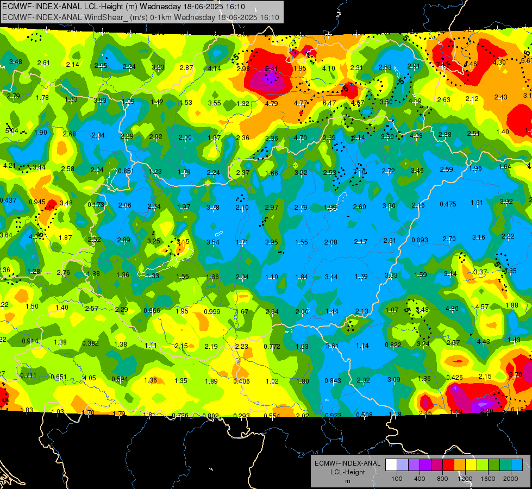Click wind shear value 4.67
532x489 pixels.
tap(358, 103)
